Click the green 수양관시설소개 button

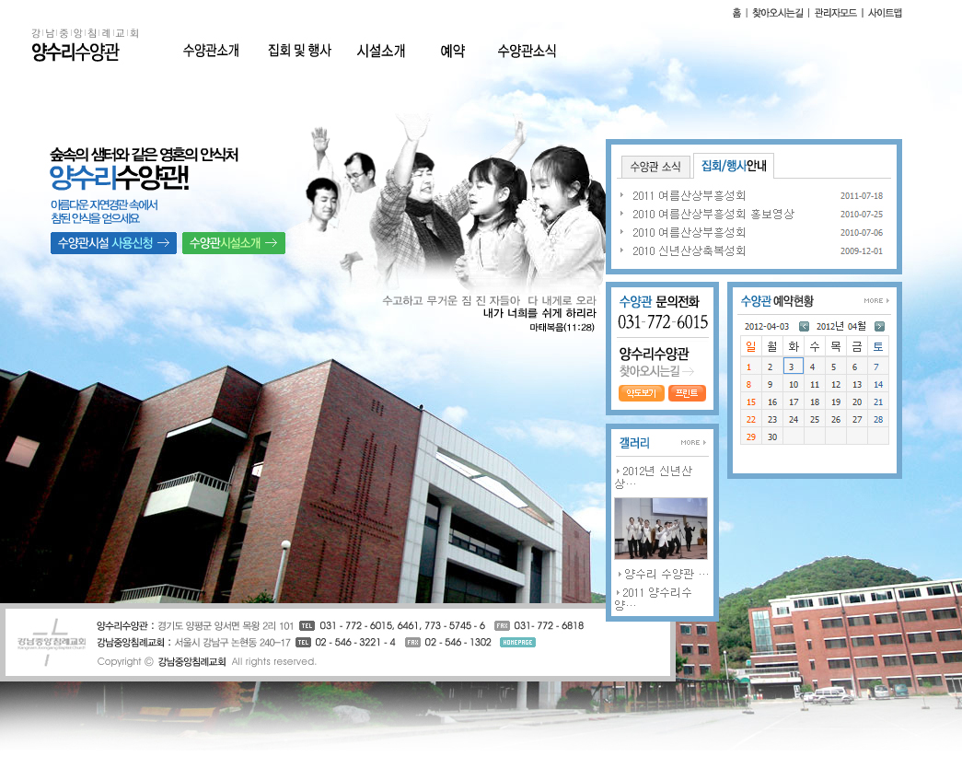pos(234,243)
